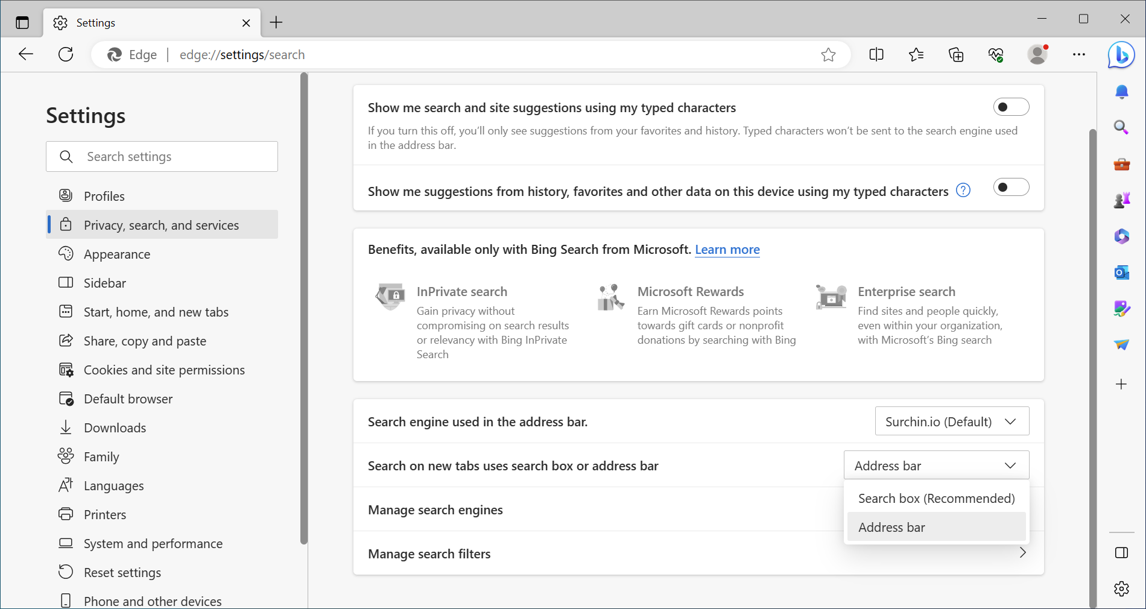1146x609 pixels.
Task: Go back using the back arrow
Action: click(26, 54)
